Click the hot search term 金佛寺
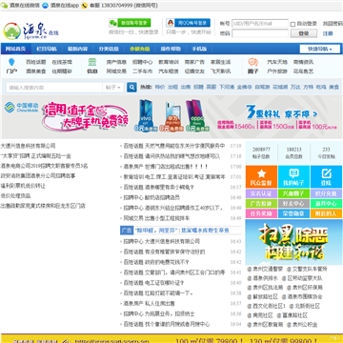The image size is (343, 343). [x=245, y=87]
